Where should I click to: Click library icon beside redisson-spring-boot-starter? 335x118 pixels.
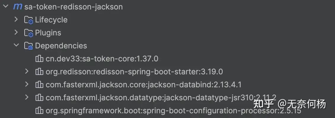[x=39, y=72]
